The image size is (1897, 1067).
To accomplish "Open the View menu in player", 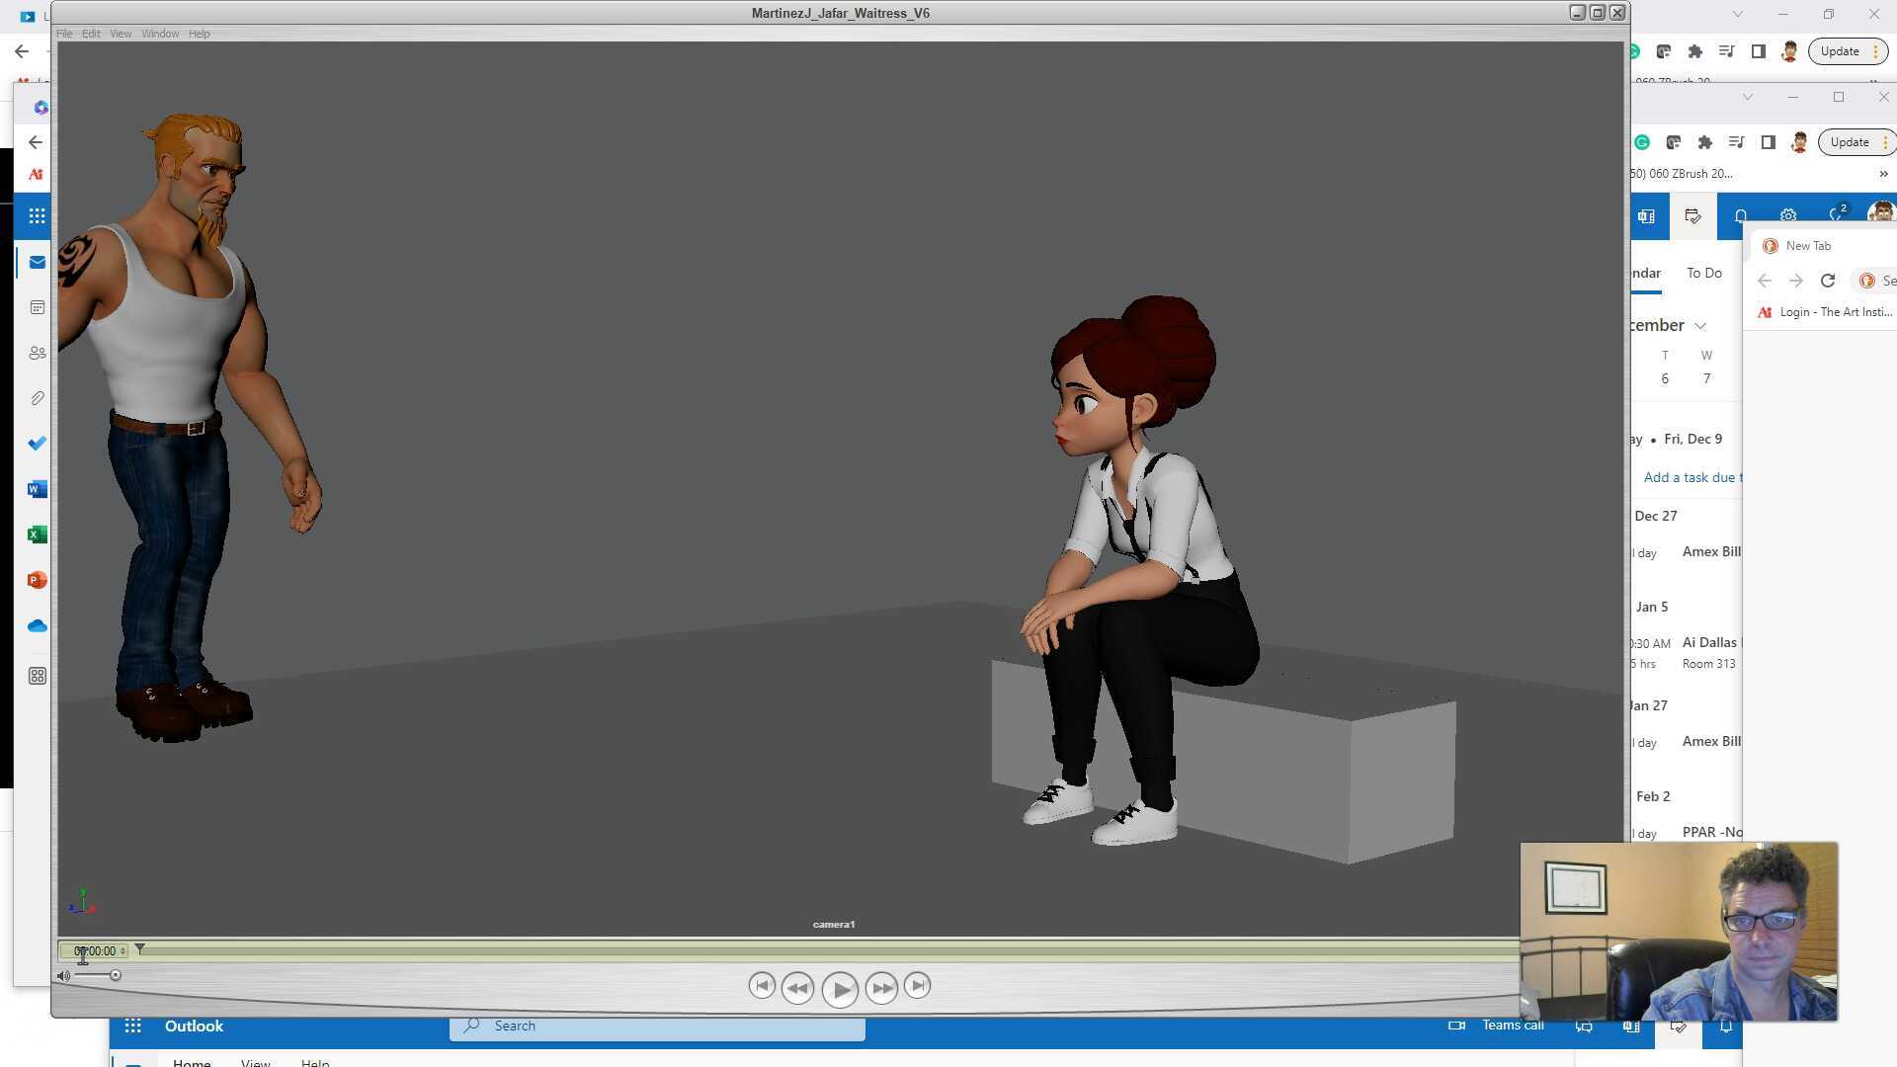I will [x=121, y=34].
